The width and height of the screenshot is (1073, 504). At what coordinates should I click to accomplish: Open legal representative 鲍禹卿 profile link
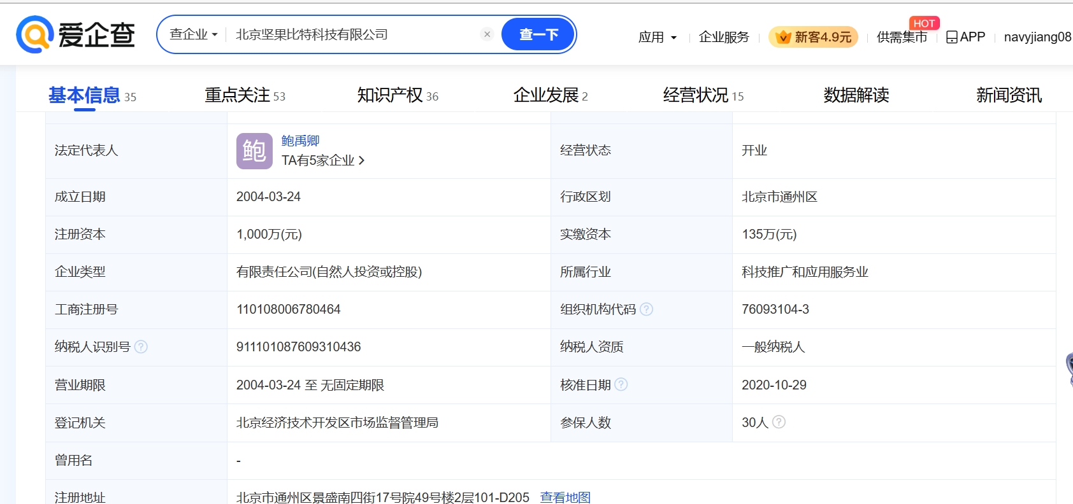pyautogui.click(x=300, y=141)
